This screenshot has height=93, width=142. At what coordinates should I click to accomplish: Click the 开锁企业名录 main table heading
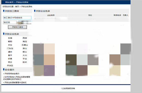(43, 11)
